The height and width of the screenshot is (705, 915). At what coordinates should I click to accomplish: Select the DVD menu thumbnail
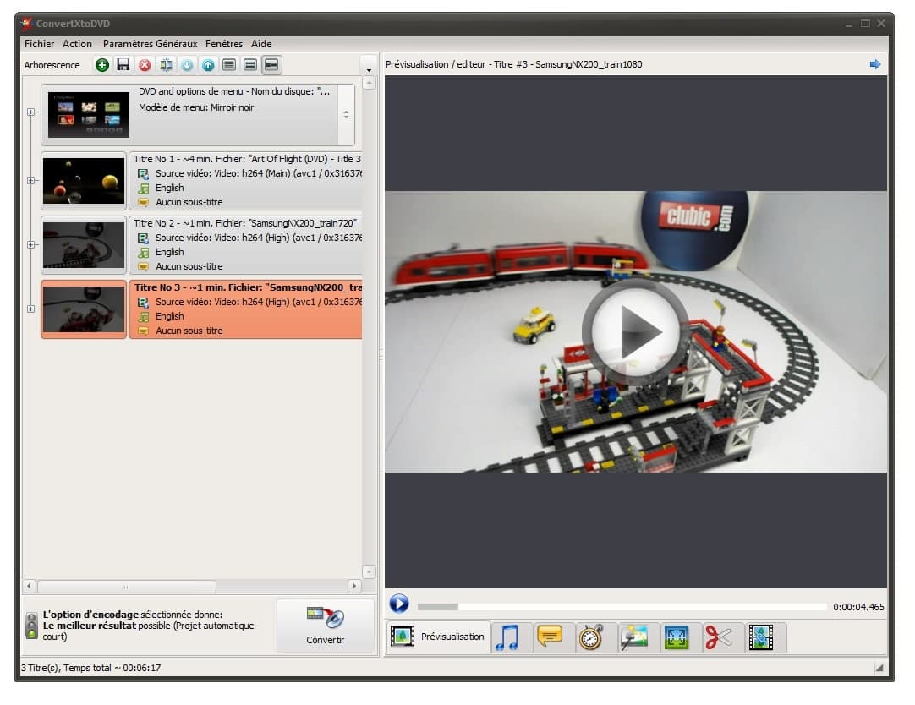(89, 115)
